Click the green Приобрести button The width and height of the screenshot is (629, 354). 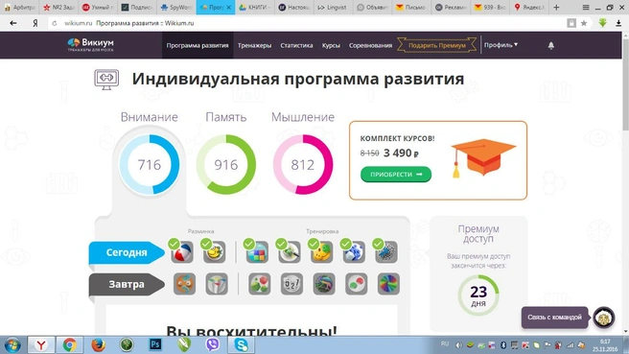(396, 175)
